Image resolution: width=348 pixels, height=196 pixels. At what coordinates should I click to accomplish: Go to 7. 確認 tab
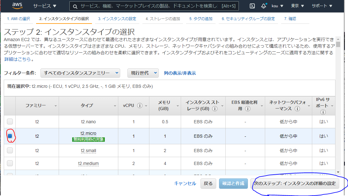(290, 19)
